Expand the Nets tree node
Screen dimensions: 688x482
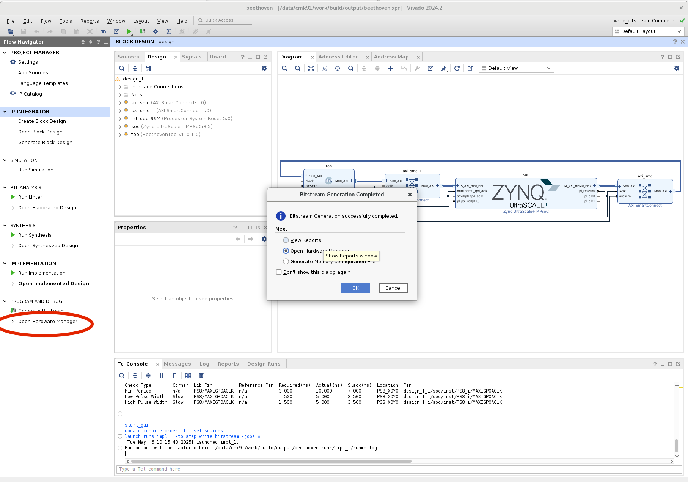(x=120, y=95)
